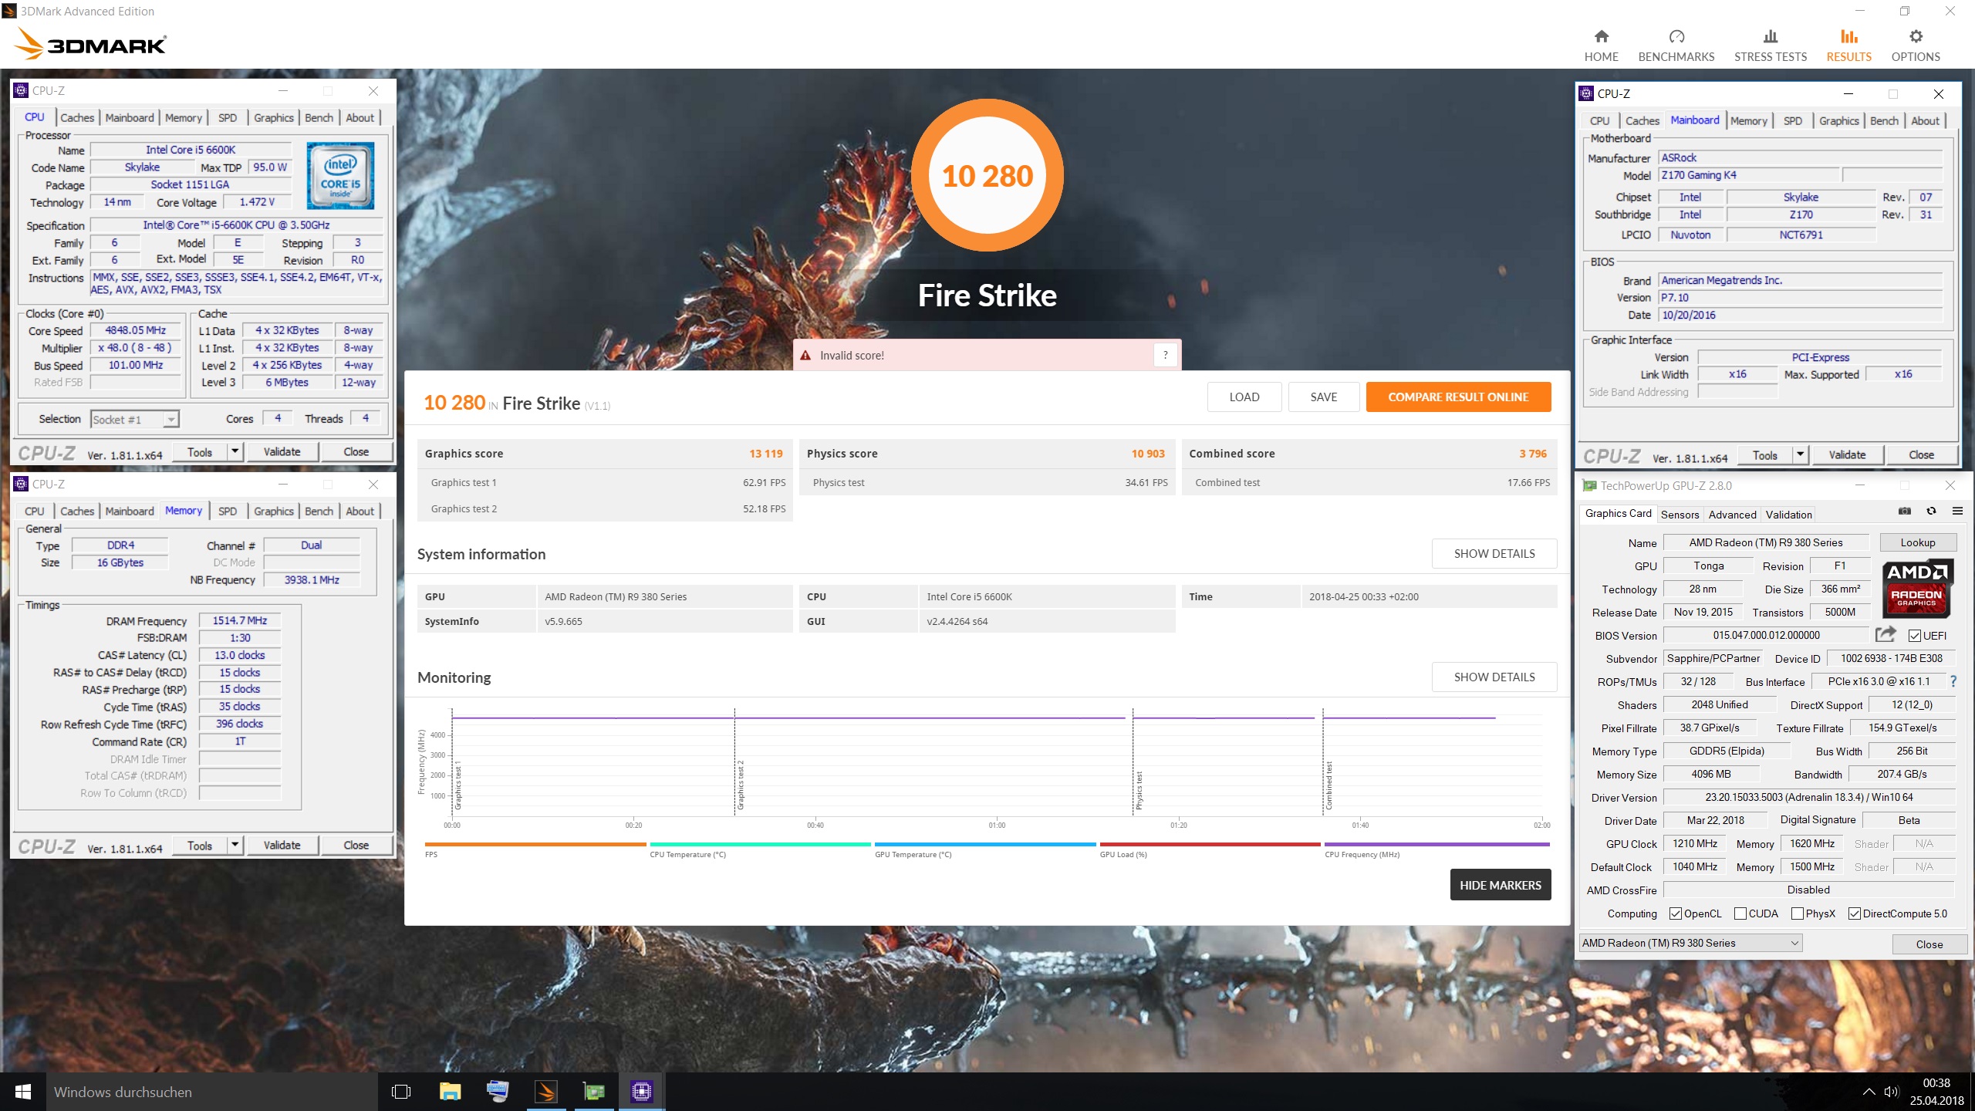The width and height of the screenshot is (1975, 1111).
Task: Click the GPU-Z screenshot camera icon
Action: (1904, 512)
